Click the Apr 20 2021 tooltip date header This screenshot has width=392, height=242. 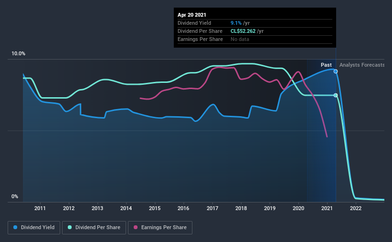(192, 15)
